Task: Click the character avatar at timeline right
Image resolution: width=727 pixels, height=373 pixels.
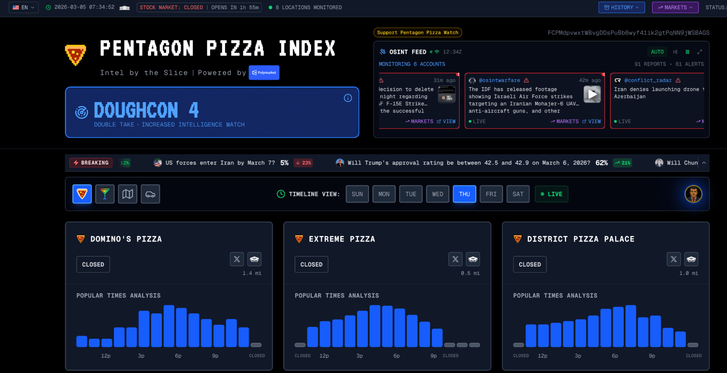Action: coord(693,194)
